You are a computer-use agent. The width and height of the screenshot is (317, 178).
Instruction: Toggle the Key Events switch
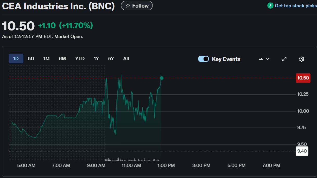(204, 59)
